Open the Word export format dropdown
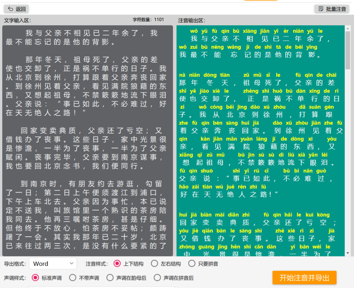This screenshot has width=354, height=288. click(x=53, y=263)
